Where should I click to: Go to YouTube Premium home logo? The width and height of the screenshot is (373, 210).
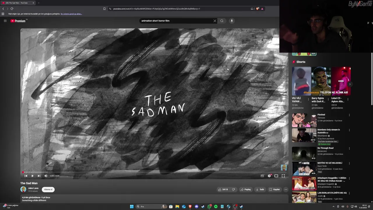tap(18, 21)
